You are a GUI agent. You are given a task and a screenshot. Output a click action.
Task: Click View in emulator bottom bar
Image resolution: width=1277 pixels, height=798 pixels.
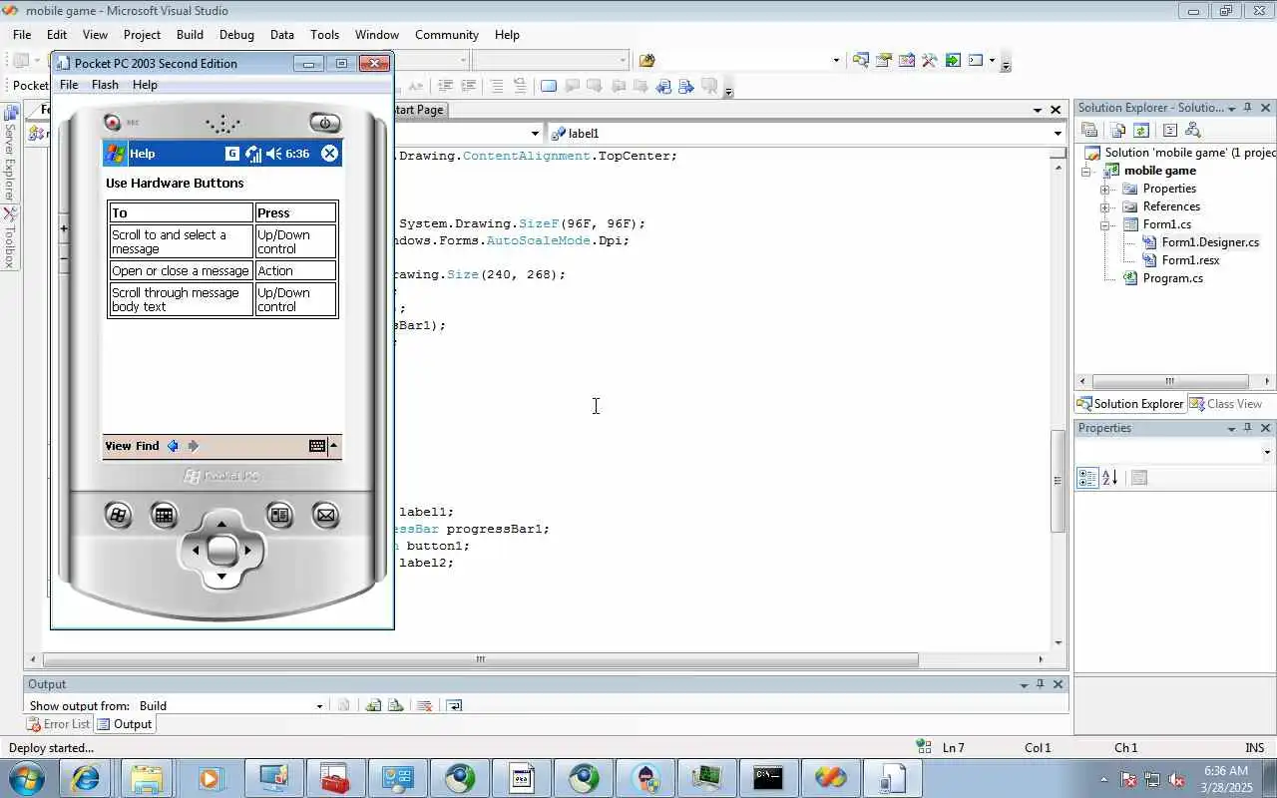(118, 446)
